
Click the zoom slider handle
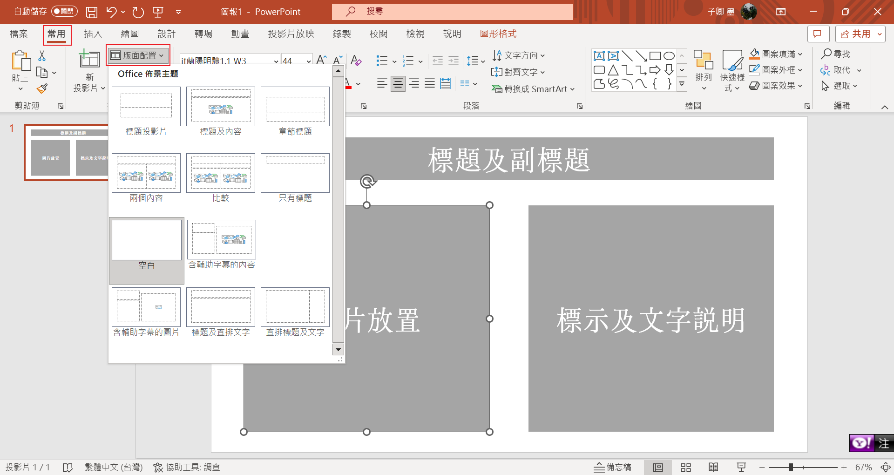coord(791,467)
